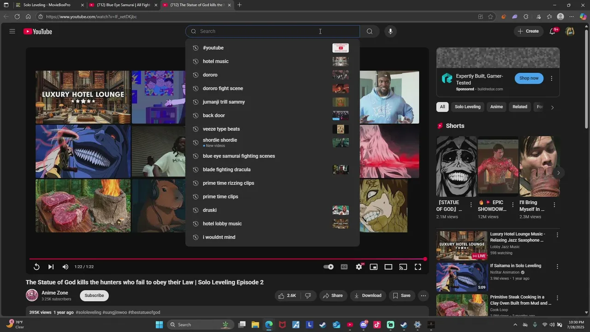The width and height of the screenshot is (590, 332).
Task: Dislike the video
Action: click(x=308, y=296)
